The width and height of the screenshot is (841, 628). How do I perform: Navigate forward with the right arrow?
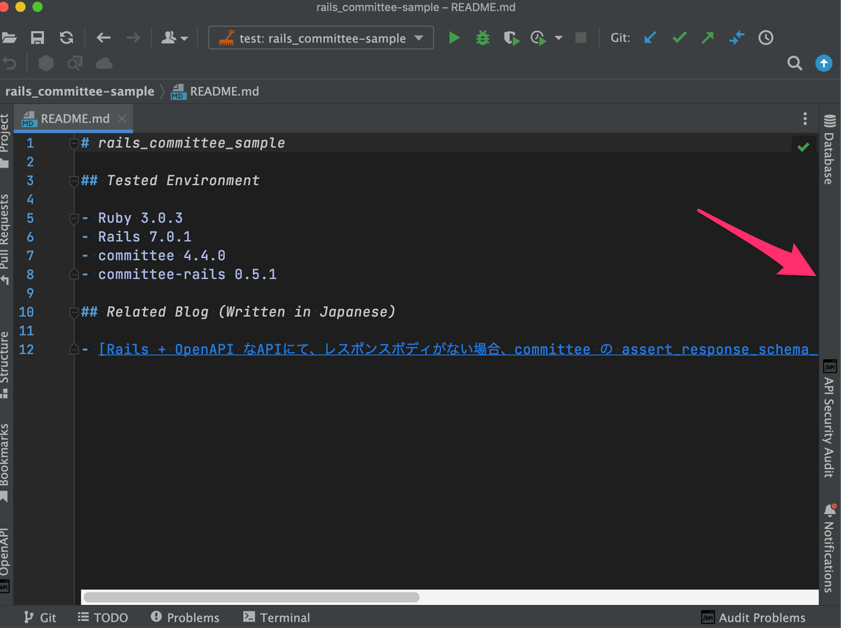click(x=132, y=38)
